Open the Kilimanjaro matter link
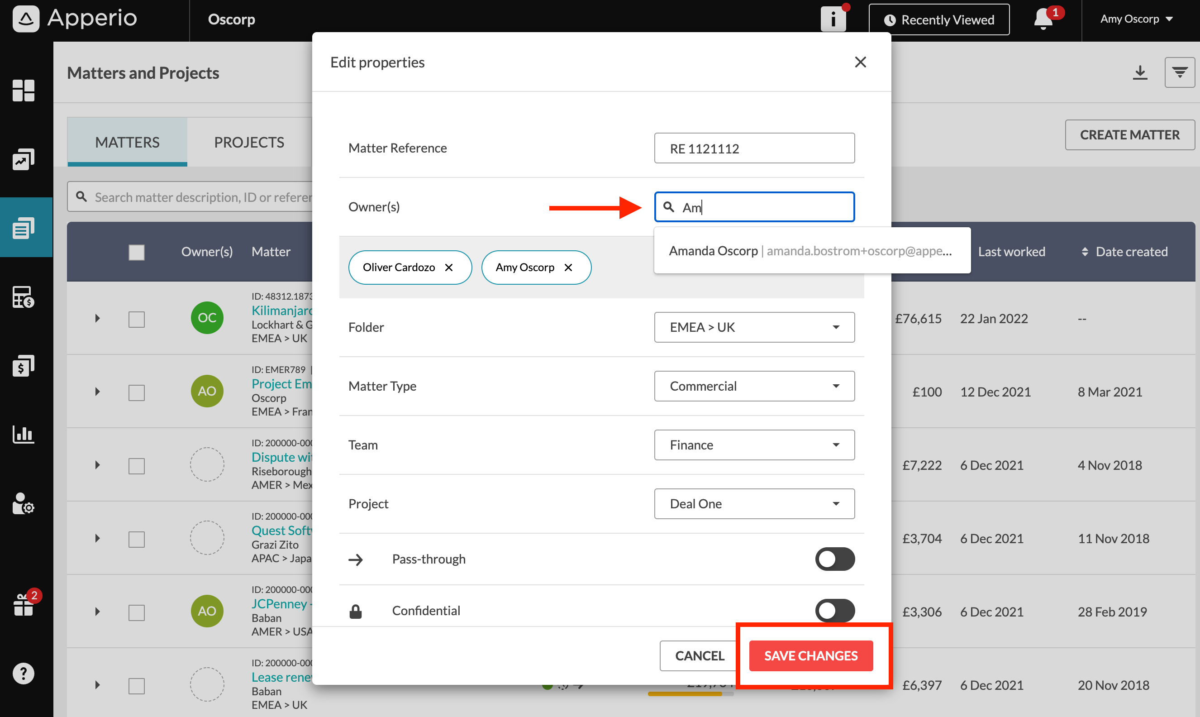 coord(282,311)
